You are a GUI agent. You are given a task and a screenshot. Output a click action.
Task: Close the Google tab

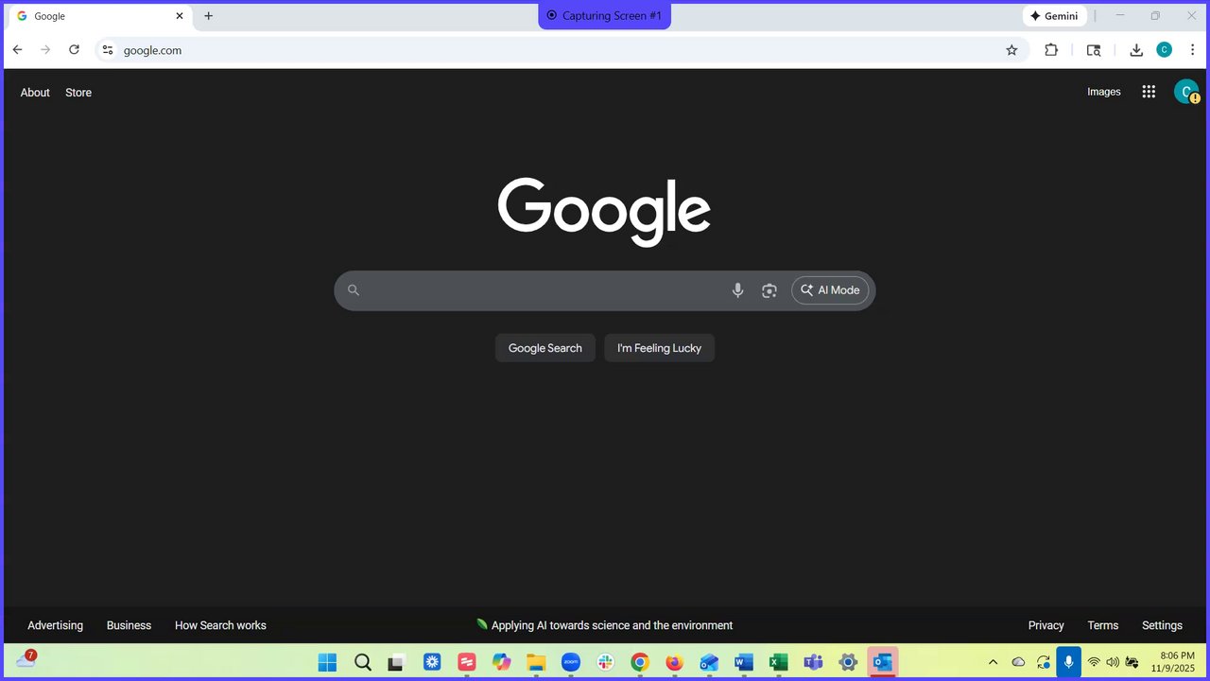180,16
